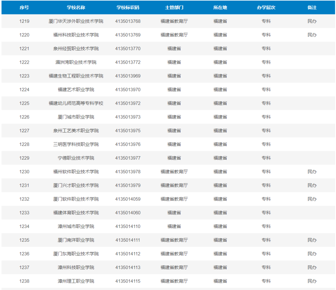Select 福建体育职业技术学院 entry

click(x=76, y=213)
